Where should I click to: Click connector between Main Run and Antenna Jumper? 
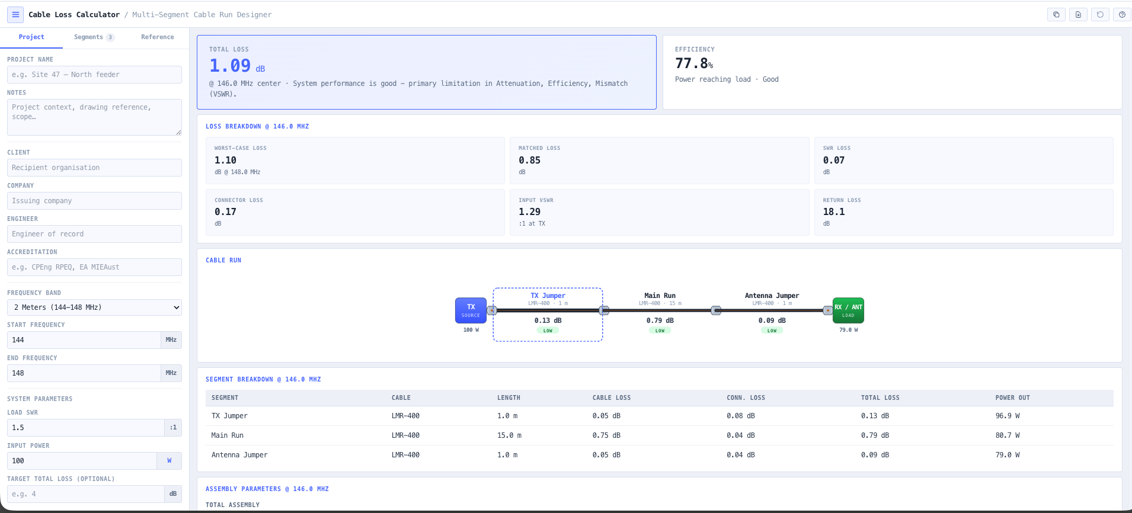click(x=716, y=310)
